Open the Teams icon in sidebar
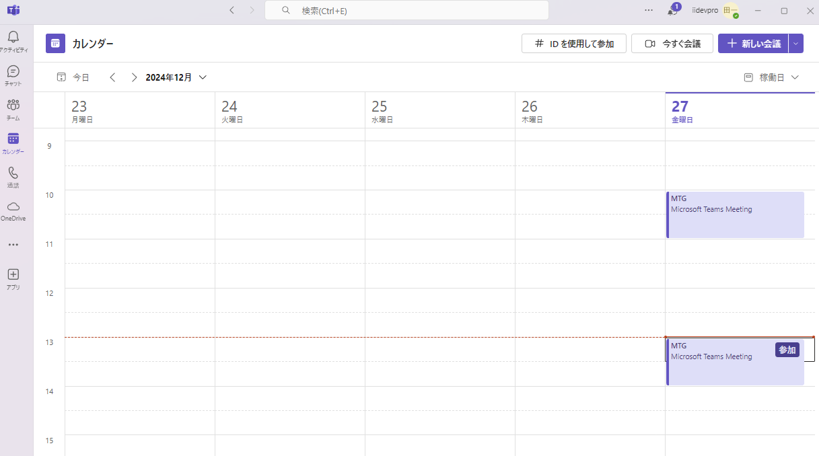The image size is (819, 456). [13, 106]
